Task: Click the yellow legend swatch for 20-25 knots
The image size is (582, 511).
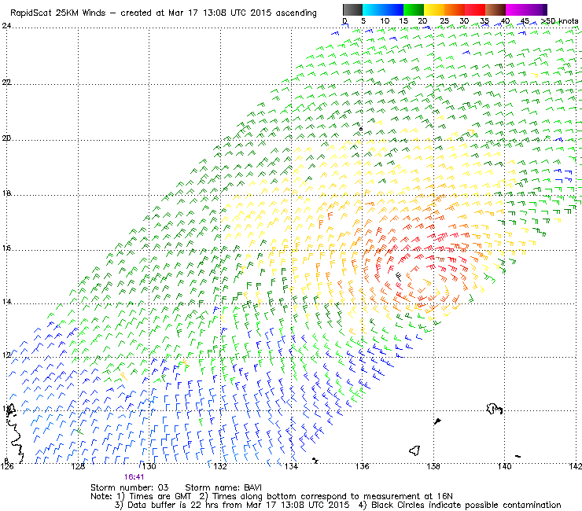Action: click(x=434, y=9)
